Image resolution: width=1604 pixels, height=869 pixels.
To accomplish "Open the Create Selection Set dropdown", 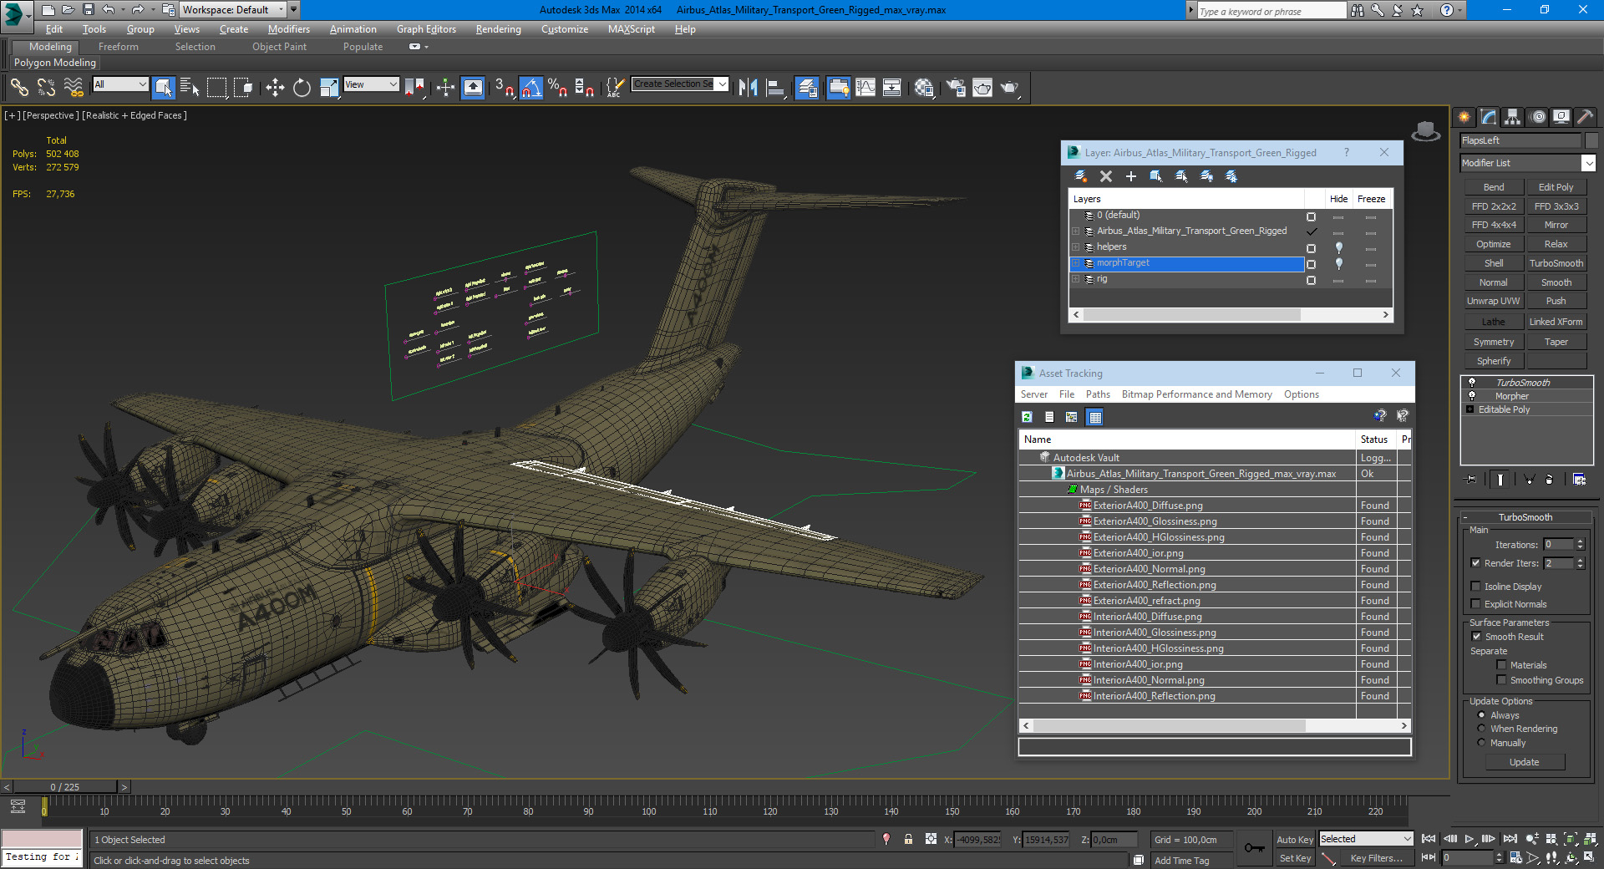I will pyautogui.click(x=722, y=84).
